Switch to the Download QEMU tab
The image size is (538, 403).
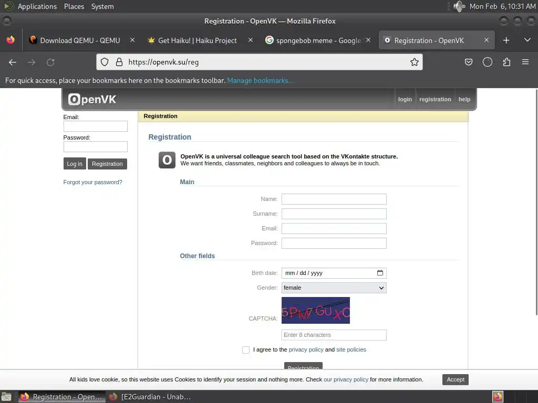click(80, 40)
